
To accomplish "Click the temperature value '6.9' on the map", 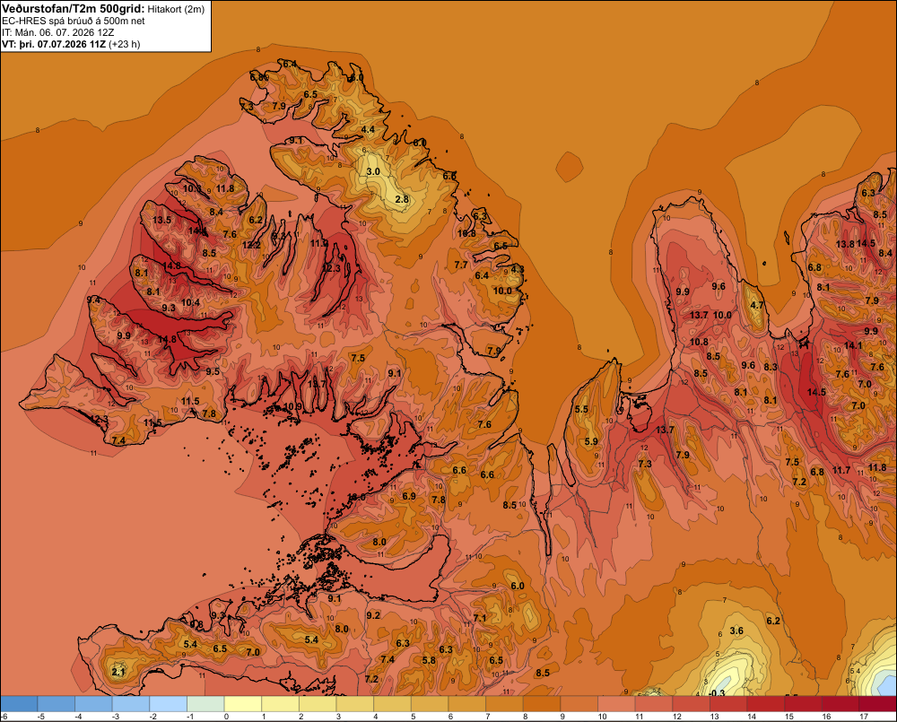I will pyautogui.click(x=409, y=496).
